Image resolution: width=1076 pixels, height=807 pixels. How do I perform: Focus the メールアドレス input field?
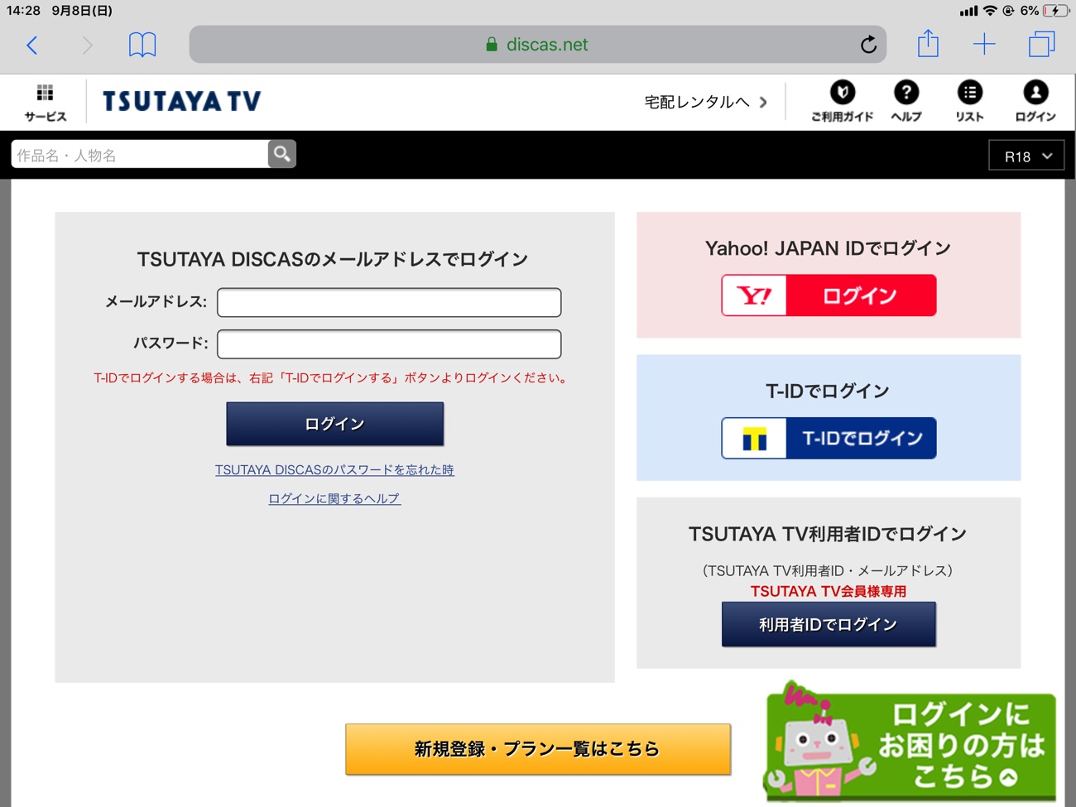pyautogui.click(x=389, y=302)
